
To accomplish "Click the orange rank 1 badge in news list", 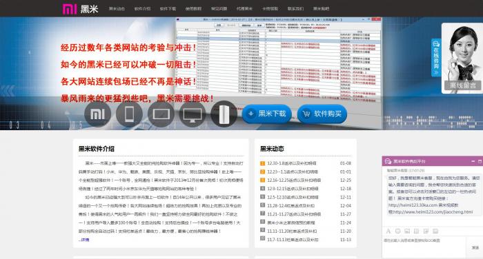I will pyautogui.click(x=262, y=163).
